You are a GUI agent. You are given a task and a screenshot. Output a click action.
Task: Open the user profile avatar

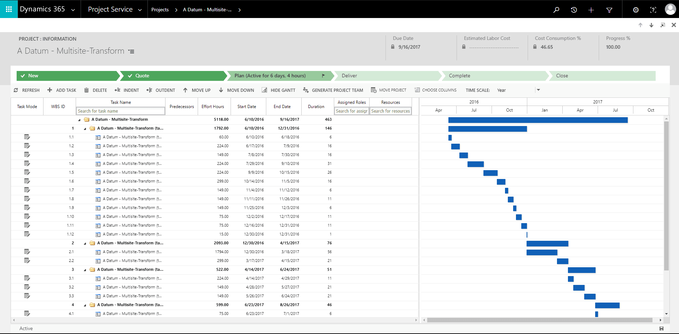[x=670, y=9]
